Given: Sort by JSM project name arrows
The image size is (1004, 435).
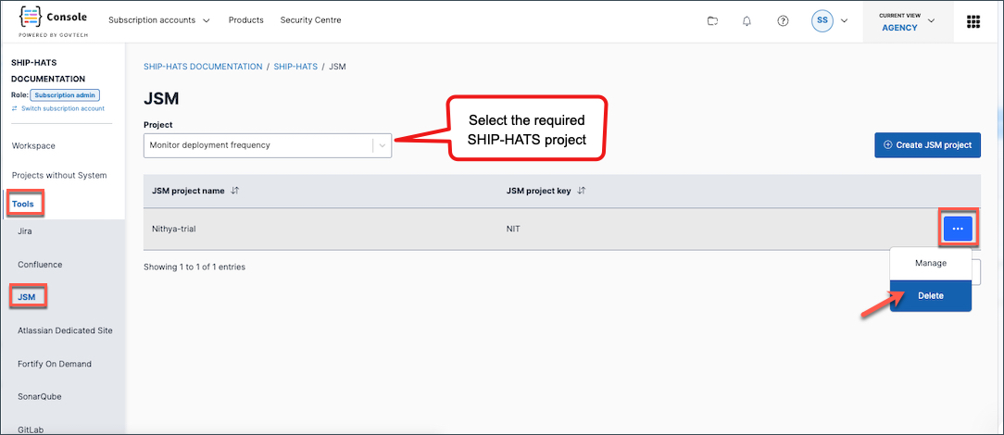Looking at the screenshot, I should (235, 191).
